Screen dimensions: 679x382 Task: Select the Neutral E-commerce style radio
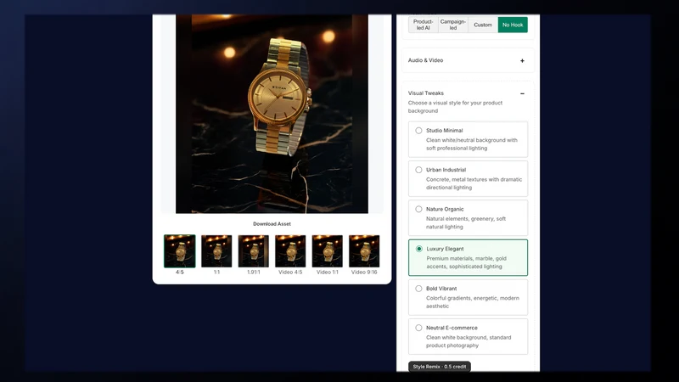pos(418,328)
